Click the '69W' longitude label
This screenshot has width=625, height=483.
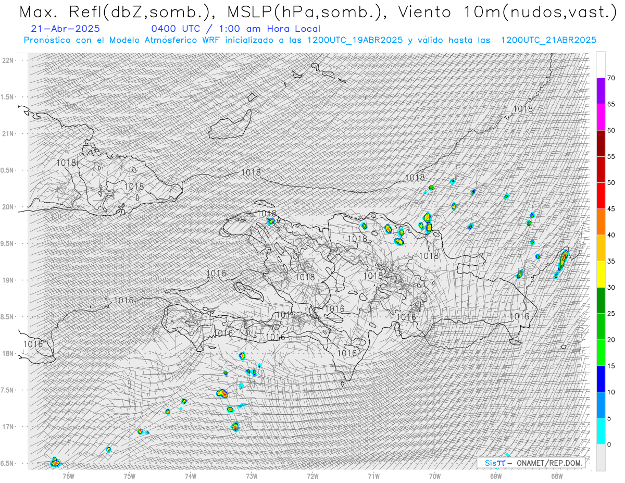pos(496,476)
